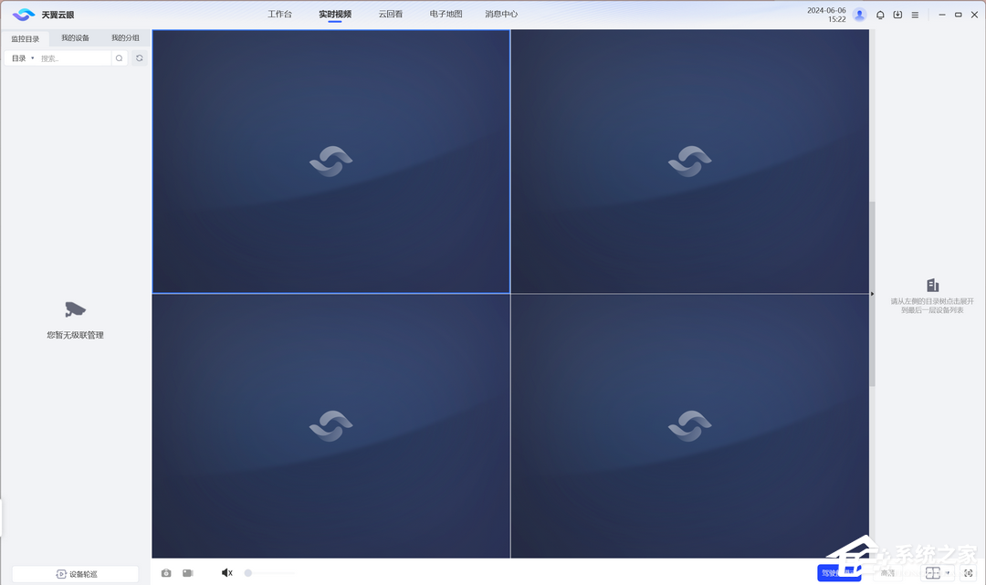This screenshot has height=585, width=986.
Task: Focus the 搜索 search input field
Action: tap(74, 58)
